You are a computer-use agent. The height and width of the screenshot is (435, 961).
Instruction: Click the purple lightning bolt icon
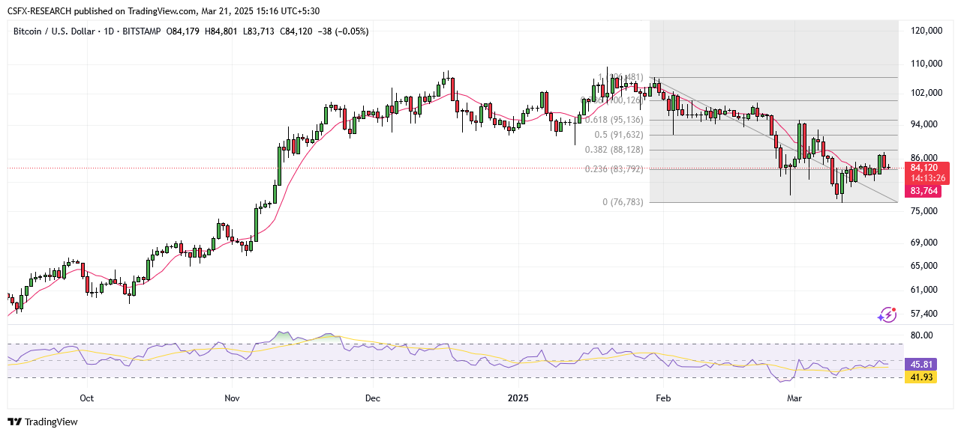pos(887,315)
